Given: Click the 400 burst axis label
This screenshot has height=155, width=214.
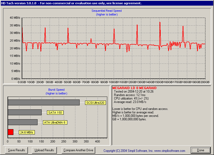Looking at the screenshot, I should (97, 141).
